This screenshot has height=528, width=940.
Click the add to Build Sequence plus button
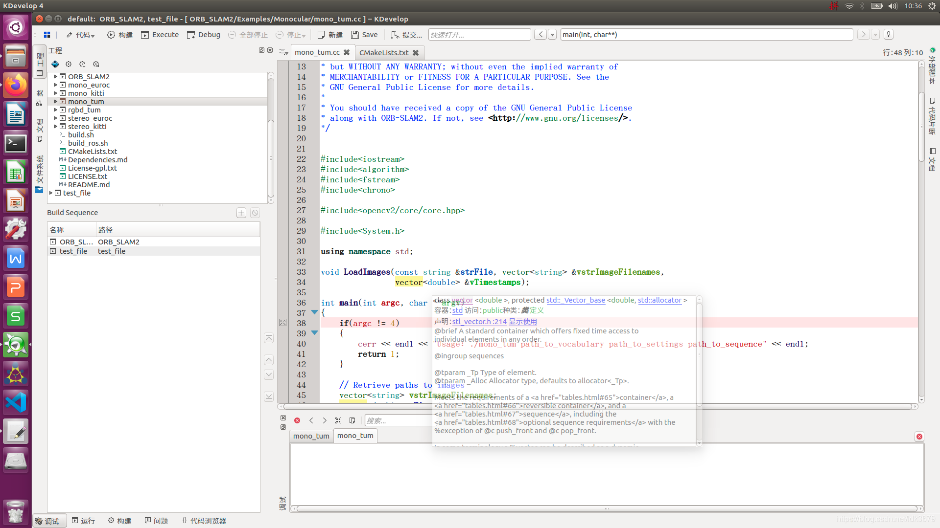click(241, 213)
